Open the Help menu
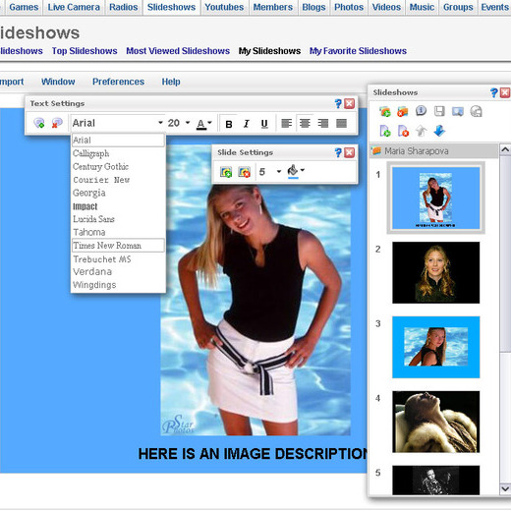This screenshot has width=511, height=511. [x=171, y=82]
